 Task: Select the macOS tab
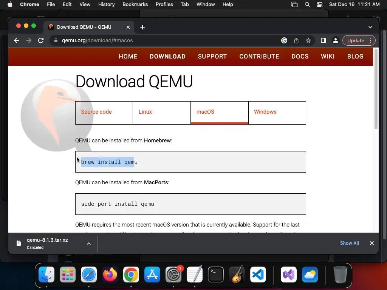(220, 113)
